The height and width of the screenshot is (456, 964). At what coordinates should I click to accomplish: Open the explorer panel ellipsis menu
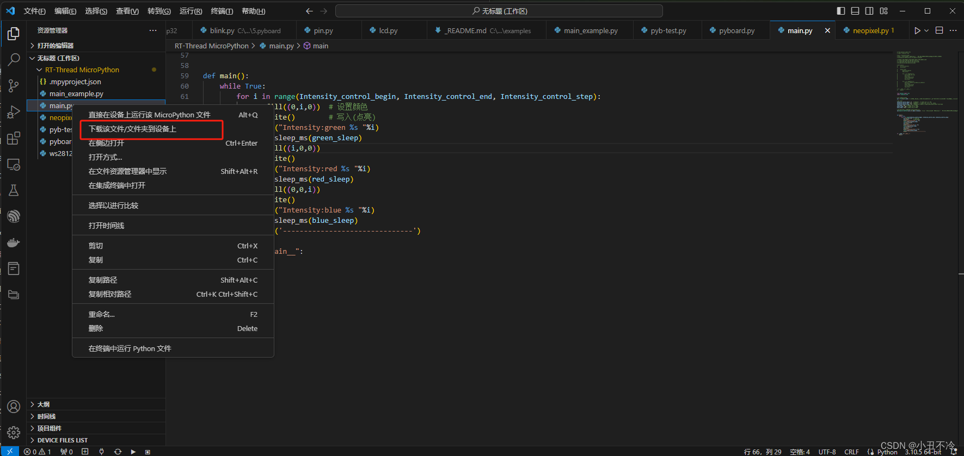[153, 30]
